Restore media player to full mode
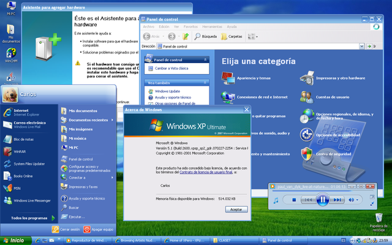Image resolution: width=392 pixels, height=245 pixels. coord(372,197)
